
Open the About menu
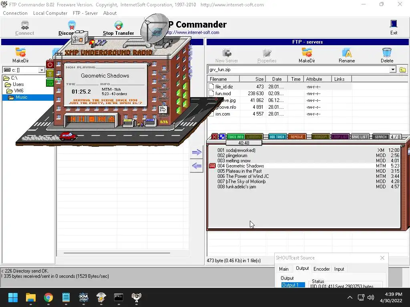pyautogui.click(x=110, y=13)
